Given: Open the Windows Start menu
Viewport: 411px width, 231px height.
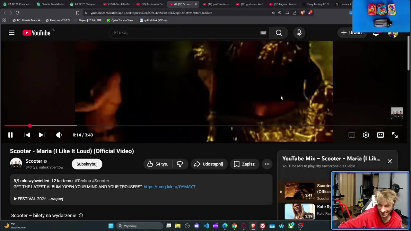Looking at the screenshot, I should pos(111,226).
